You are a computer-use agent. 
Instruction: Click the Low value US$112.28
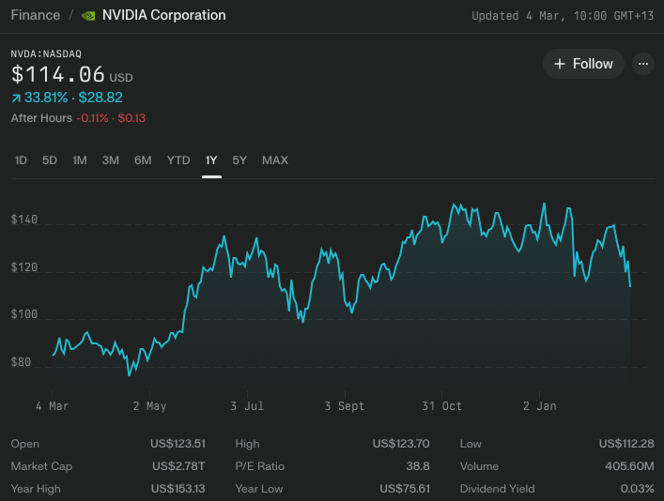pyautogui.click(x=626, y=444)
